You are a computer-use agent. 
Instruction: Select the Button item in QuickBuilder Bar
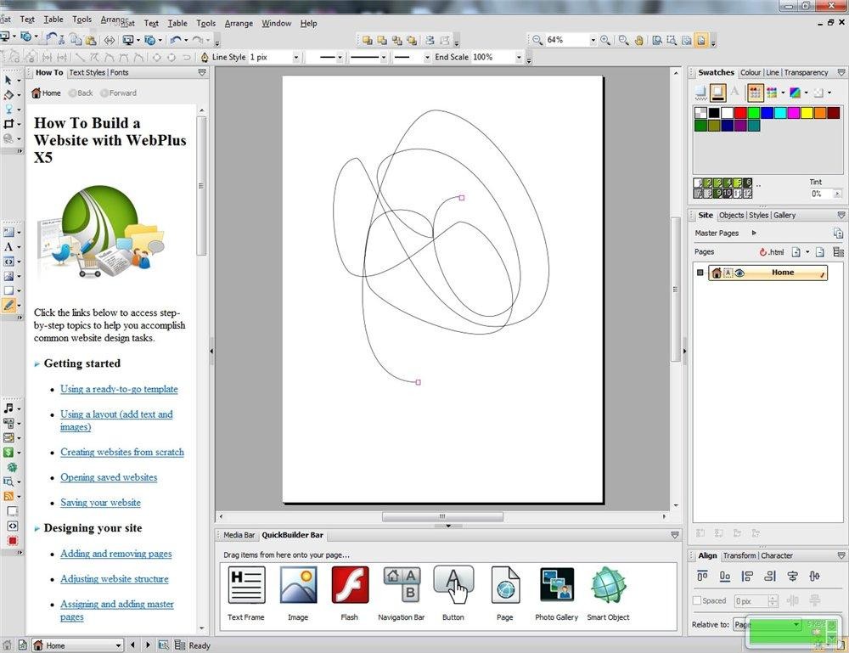[x=453, y=593]
